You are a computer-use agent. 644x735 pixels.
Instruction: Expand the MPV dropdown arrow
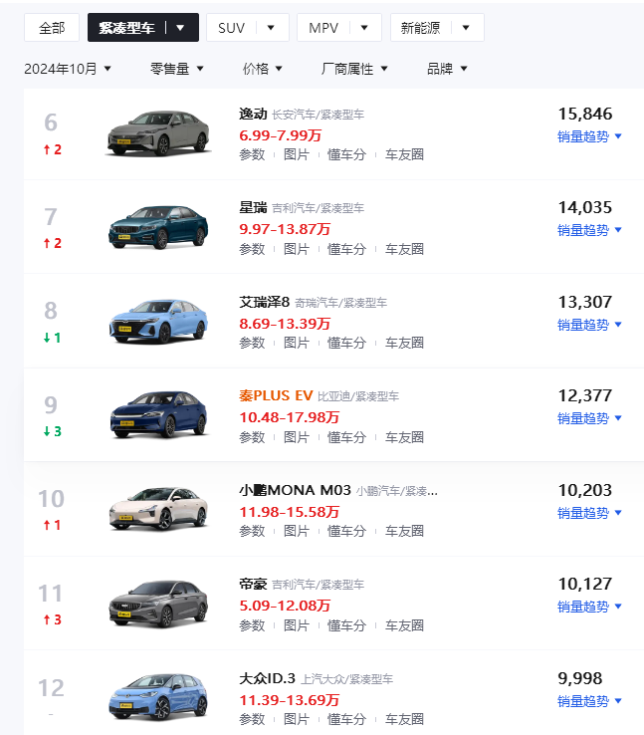coord(364,28)
